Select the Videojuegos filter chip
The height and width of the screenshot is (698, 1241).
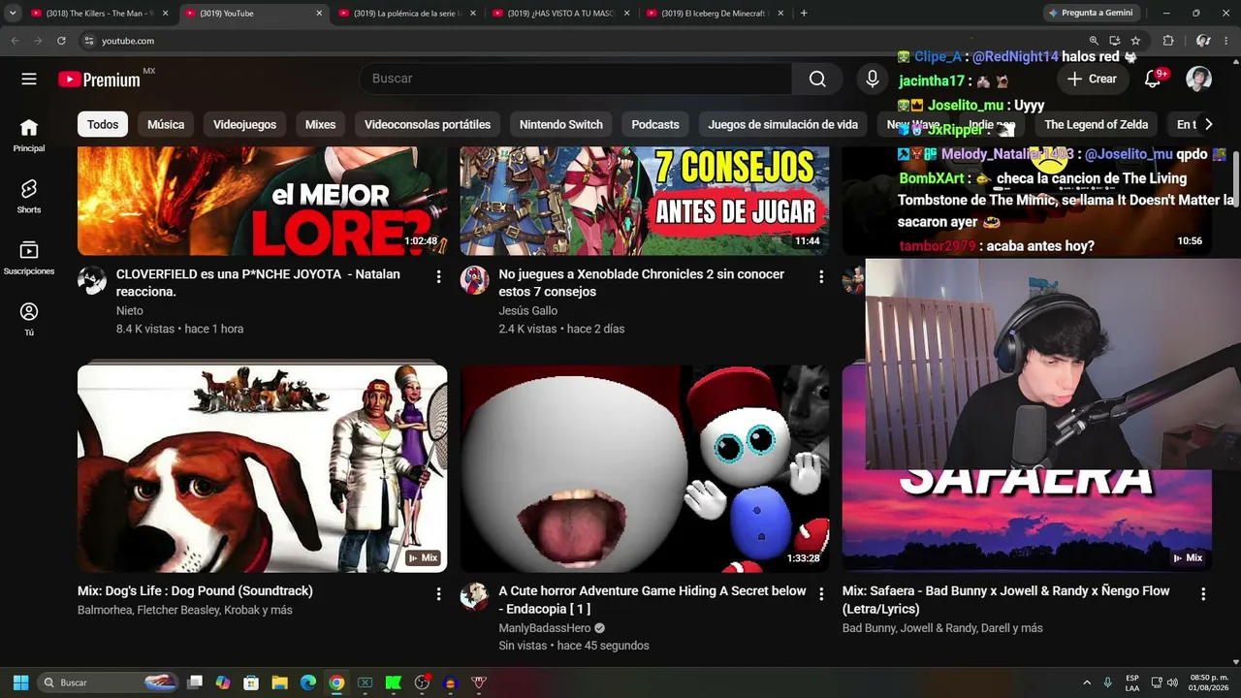pos(244,124)
